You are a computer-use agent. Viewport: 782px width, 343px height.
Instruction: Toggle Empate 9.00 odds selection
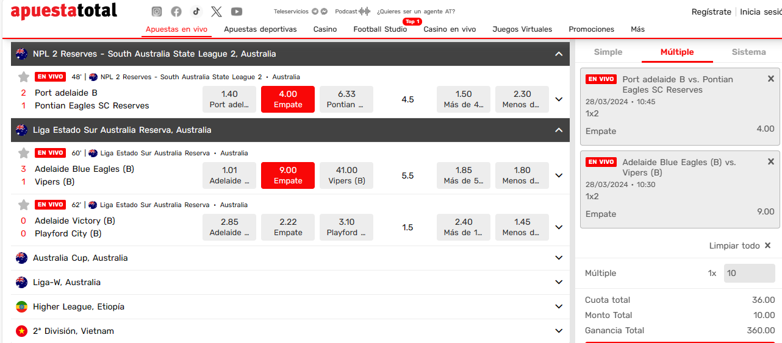point(288,175)
